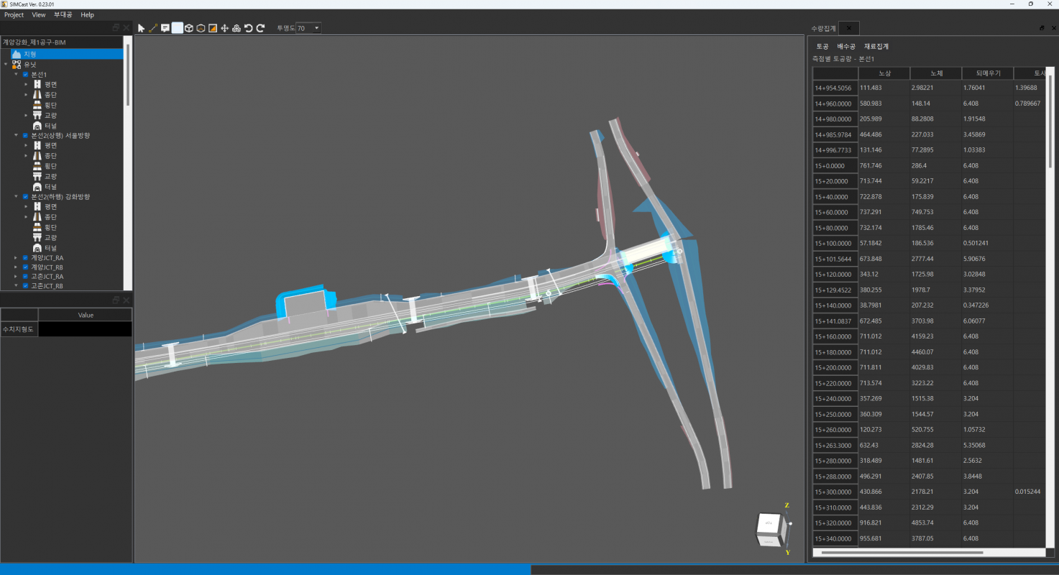This screenshot has width=1059, height=575.
Task: Click the orange section plane icon
Action: pos(213,28)
